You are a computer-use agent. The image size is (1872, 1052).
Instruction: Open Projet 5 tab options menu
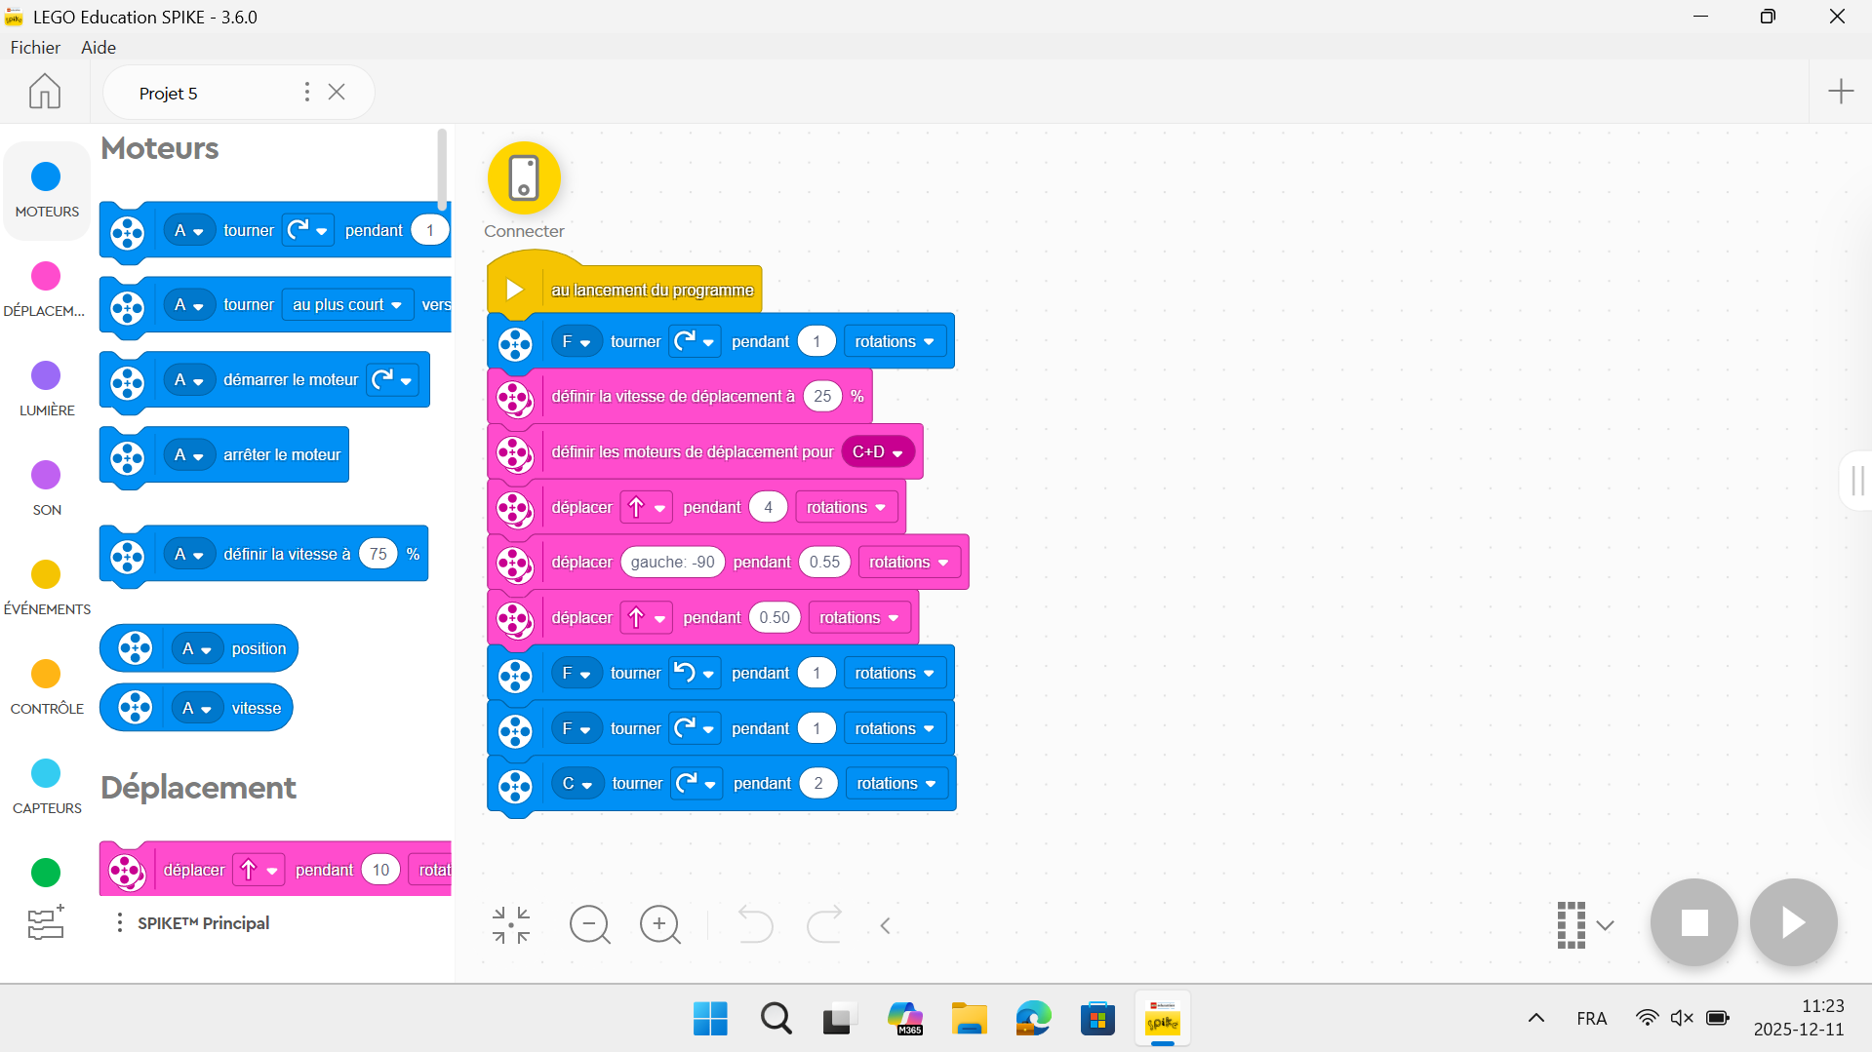click(307, 92)
